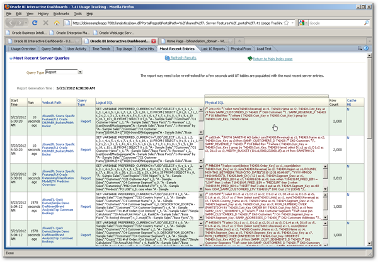Open the Edit menu
This screenshot has width=378, height=262.
point(19,14)
